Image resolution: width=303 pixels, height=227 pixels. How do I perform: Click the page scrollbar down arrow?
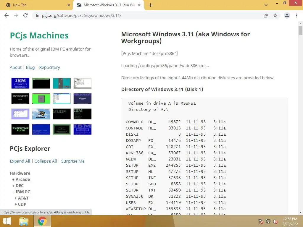(x=300, y=213)
